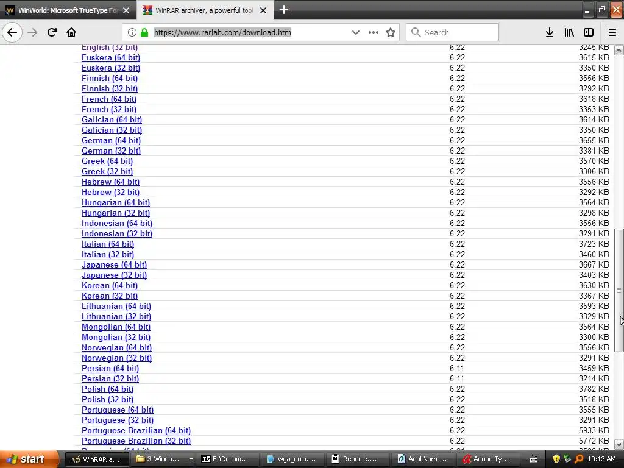Click Mongolian (32 bit) link
624x468 pixels.
[116, 336]
